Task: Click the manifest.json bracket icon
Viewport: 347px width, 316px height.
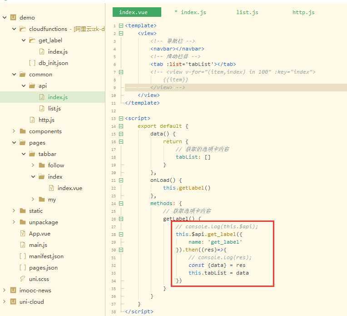Action: pos(23,256)
